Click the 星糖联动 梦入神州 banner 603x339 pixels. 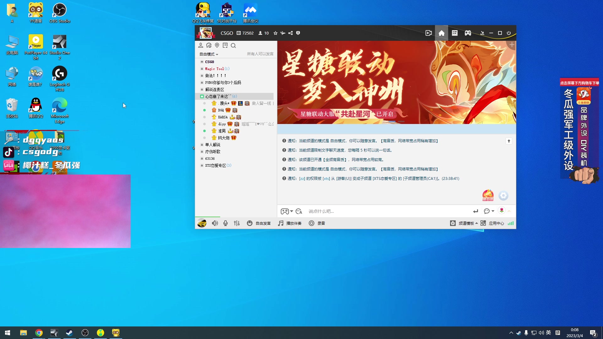pyautogui.click(x=397, y=82)
